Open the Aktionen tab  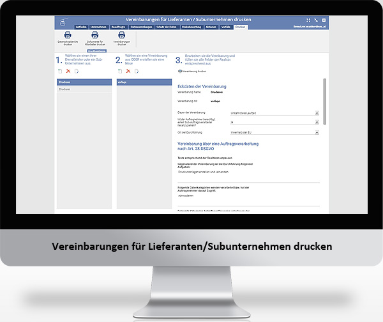(x=211, y=27)
